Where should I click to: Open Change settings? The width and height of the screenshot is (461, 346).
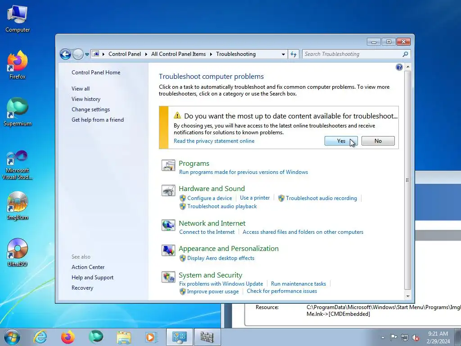(x=90, y=109)
